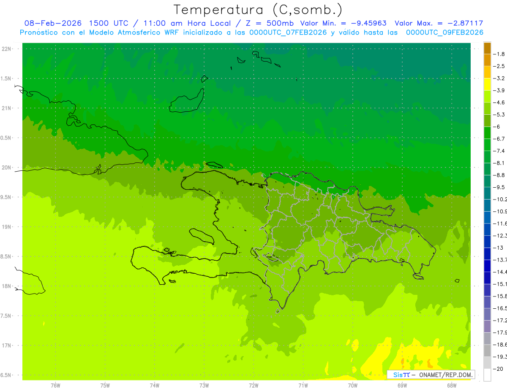Screen dimensions: 507x391
Task: Click the "-6.7" color scale label
Action: (x=500, y=139)
